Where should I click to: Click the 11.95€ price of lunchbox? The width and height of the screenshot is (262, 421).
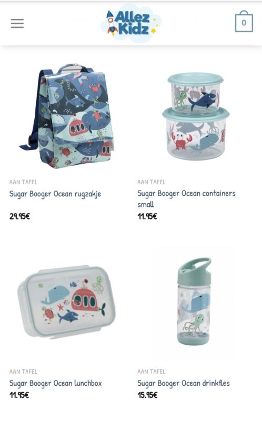(x=19, y=395)
